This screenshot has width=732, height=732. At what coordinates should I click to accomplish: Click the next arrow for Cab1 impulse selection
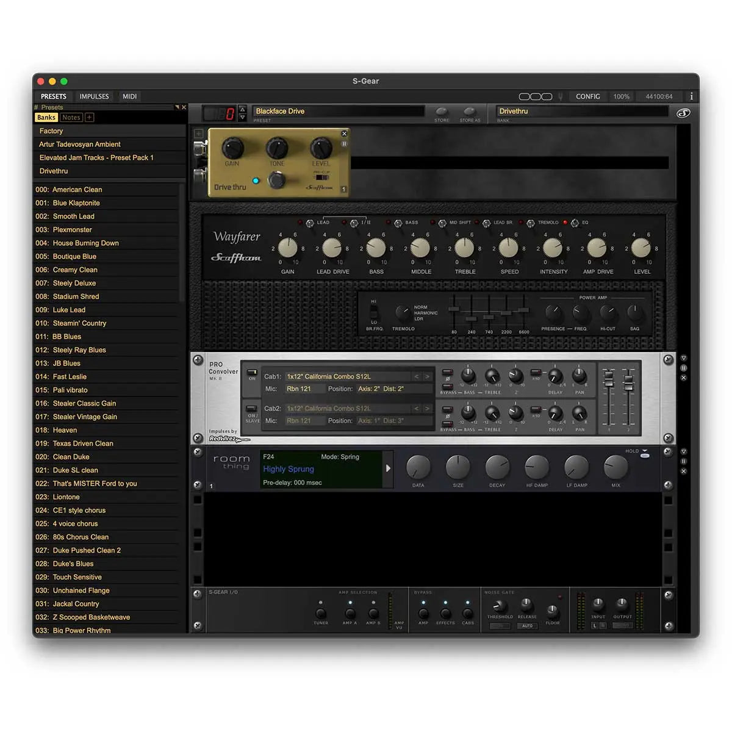[426, 376]
